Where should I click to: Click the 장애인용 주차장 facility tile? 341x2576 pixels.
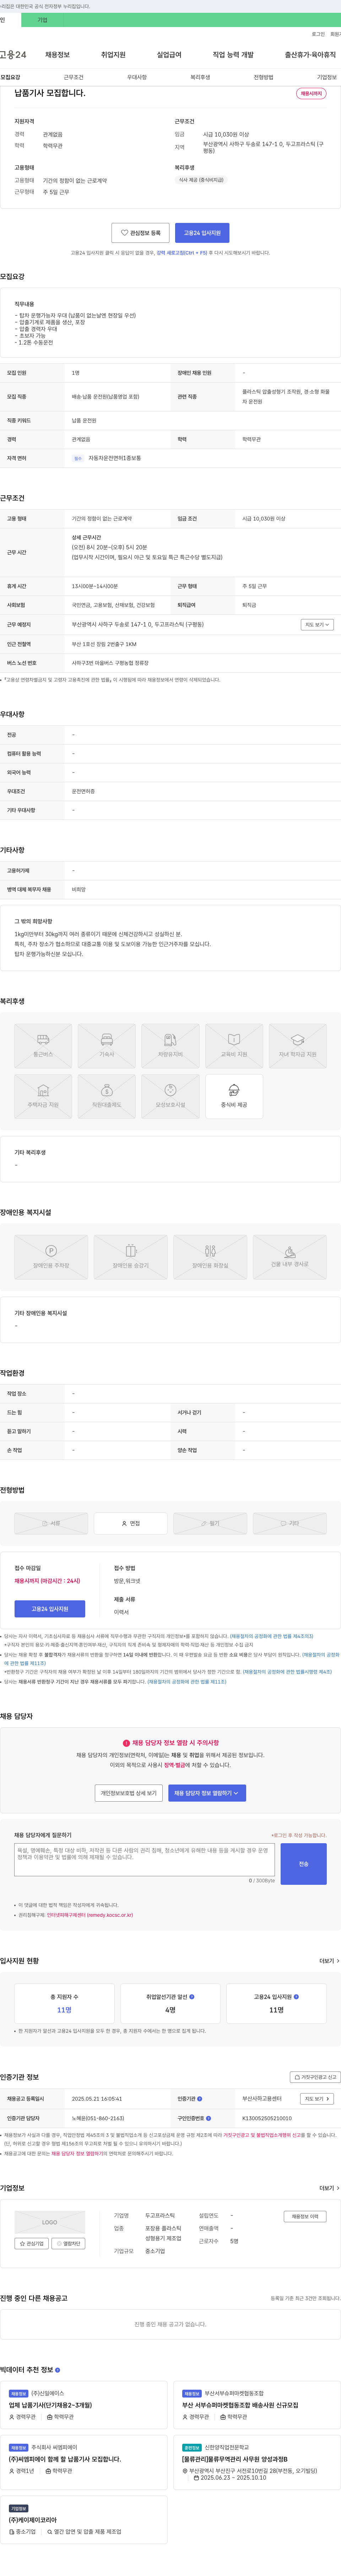[51, 1257]
